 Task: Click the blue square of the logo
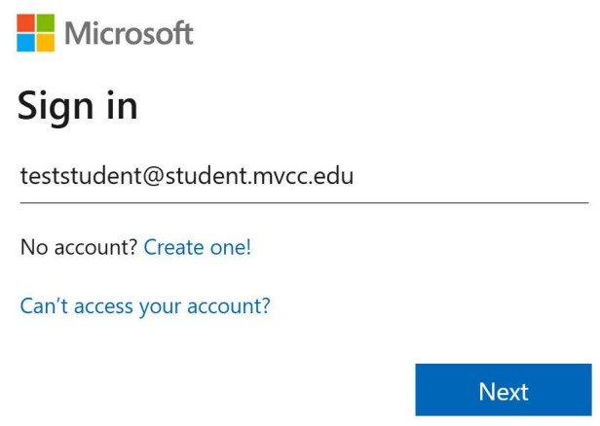click(25, 42)
